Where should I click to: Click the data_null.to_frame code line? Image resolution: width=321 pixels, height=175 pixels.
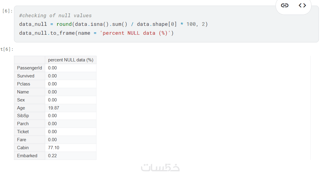[x=96, y=33]
